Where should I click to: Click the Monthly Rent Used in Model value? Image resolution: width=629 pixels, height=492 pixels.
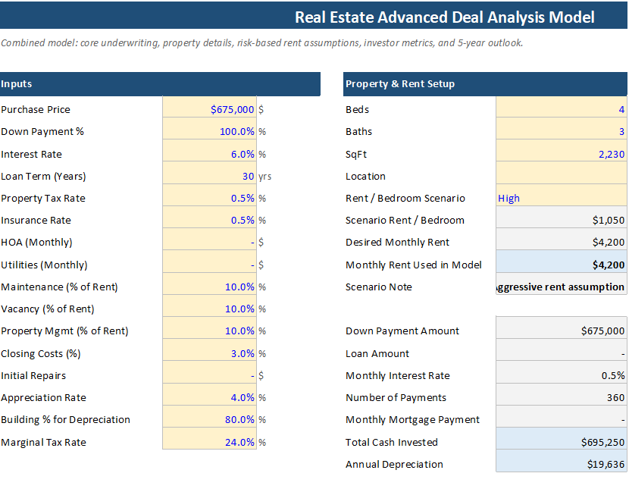coord(562,265)
